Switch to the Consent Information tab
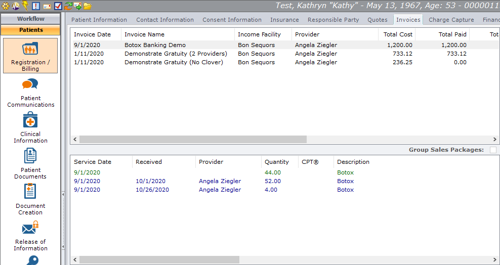Image resolution: width=500 pixels, height=265 pixels. tap(232, 20)
